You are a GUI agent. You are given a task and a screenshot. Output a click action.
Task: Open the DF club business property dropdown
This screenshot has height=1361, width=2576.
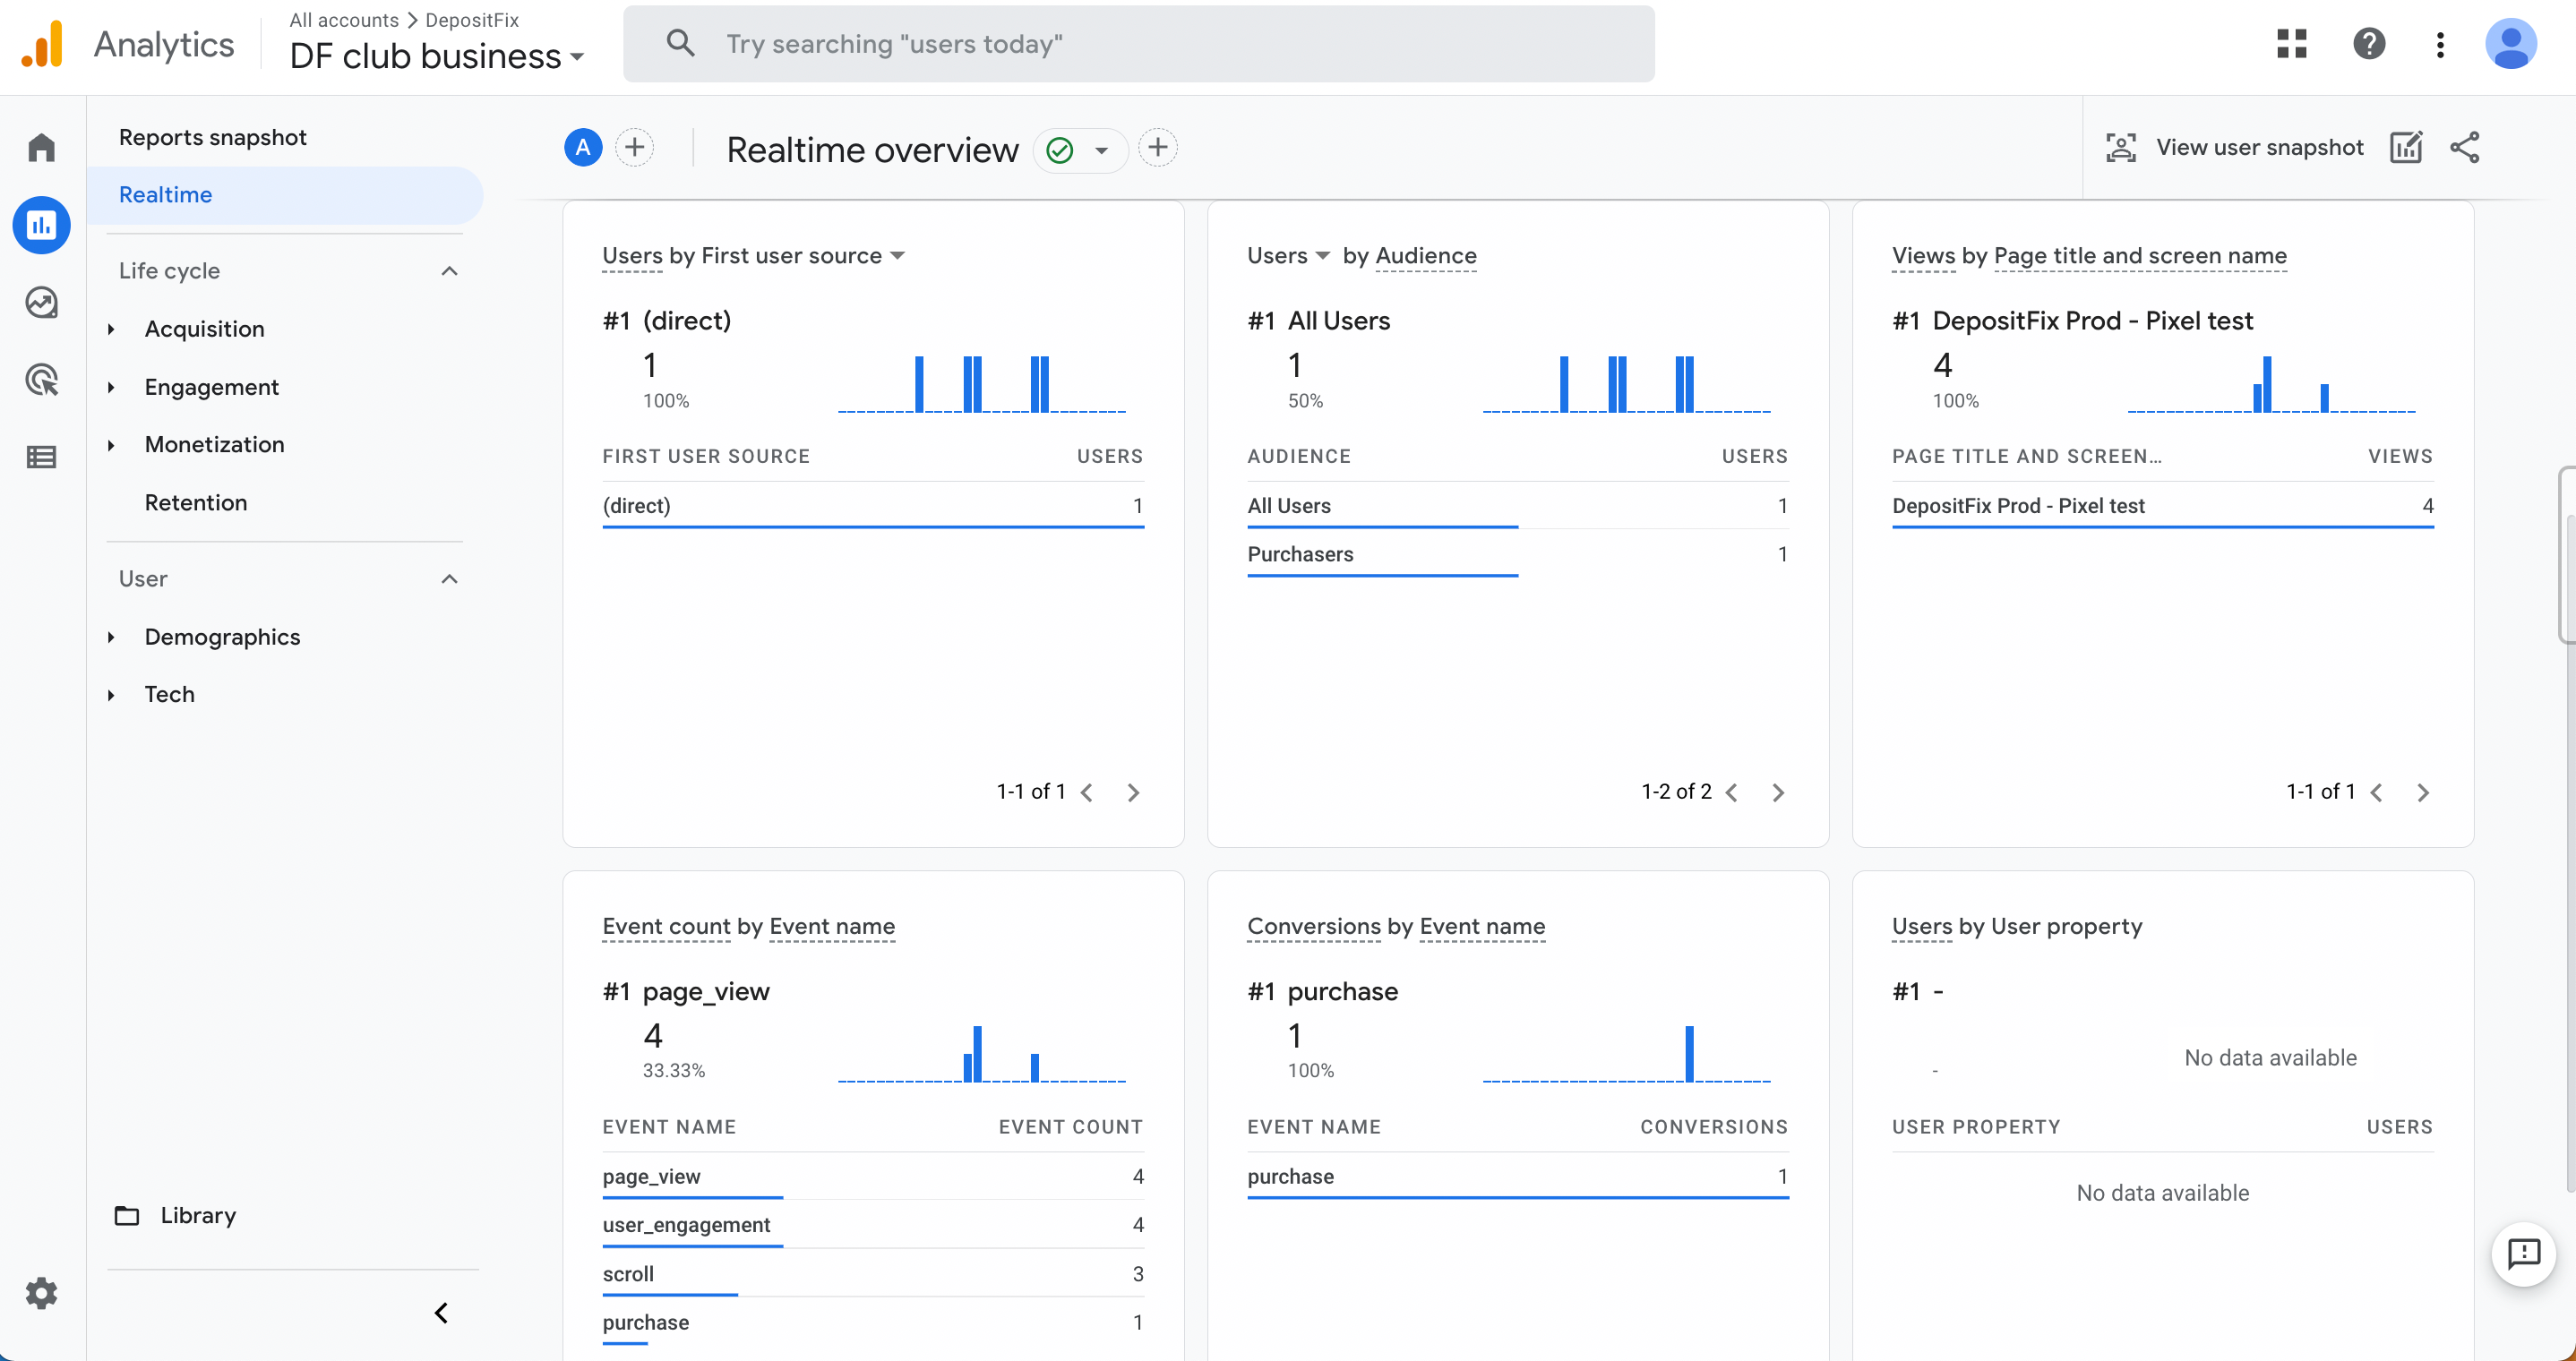436,56
